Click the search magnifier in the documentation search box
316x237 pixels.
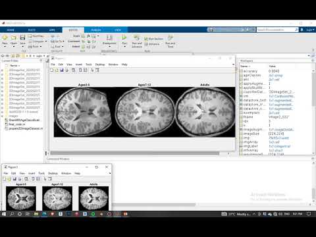[x=296, y=30]
